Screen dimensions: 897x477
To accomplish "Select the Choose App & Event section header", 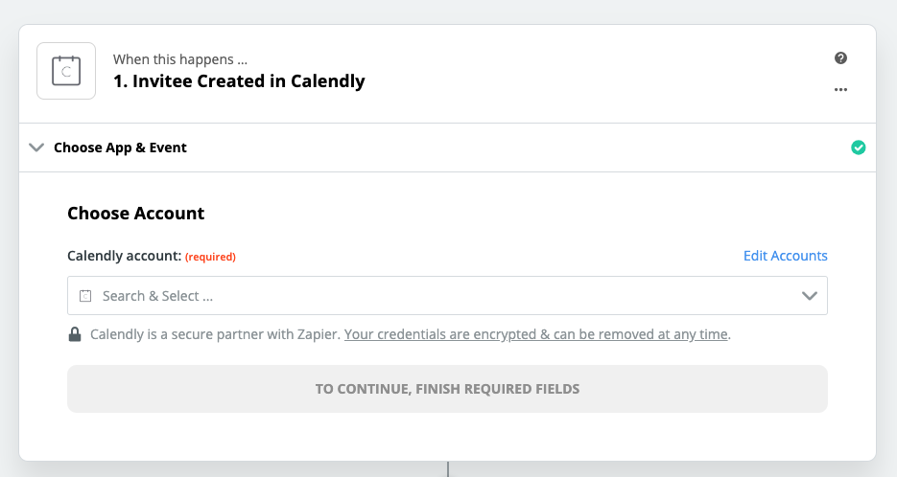I will [447, 148].
